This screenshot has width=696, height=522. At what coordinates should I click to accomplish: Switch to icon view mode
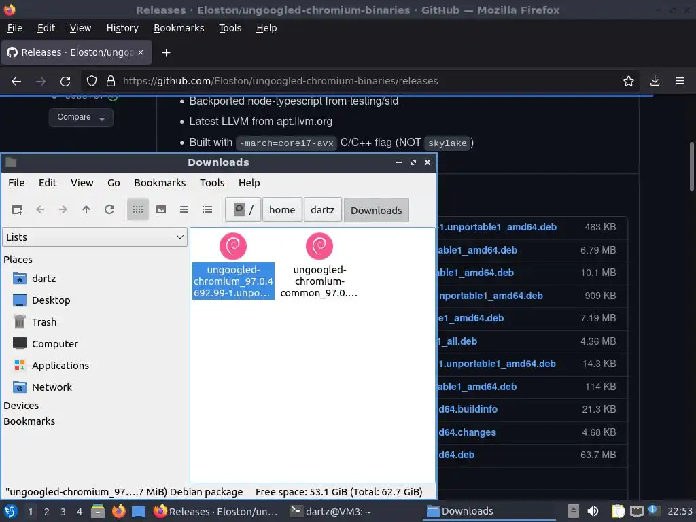(138, 209)
